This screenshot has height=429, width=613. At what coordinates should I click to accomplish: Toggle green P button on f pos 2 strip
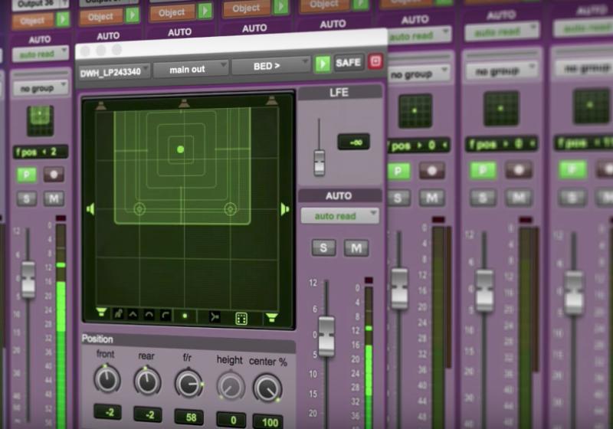[27, 175]
